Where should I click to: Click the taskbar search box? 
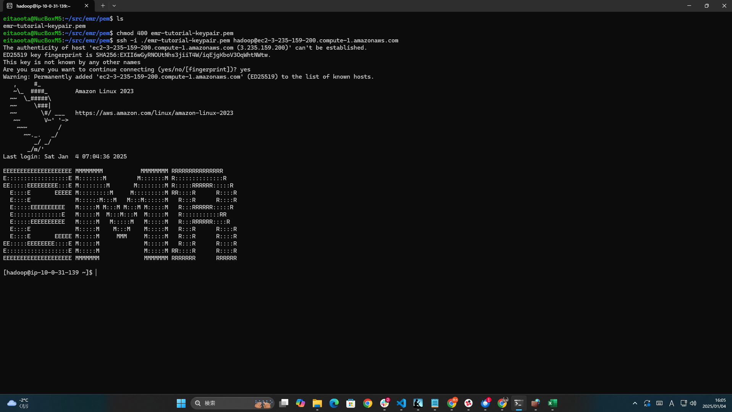click(232, 403)
